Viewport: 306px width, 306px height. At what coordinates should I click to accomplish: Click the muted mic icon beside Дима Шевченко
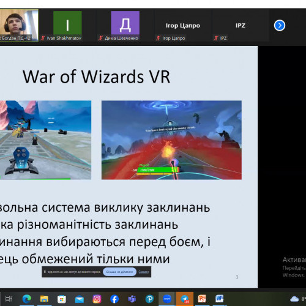[x=100, y=38]
